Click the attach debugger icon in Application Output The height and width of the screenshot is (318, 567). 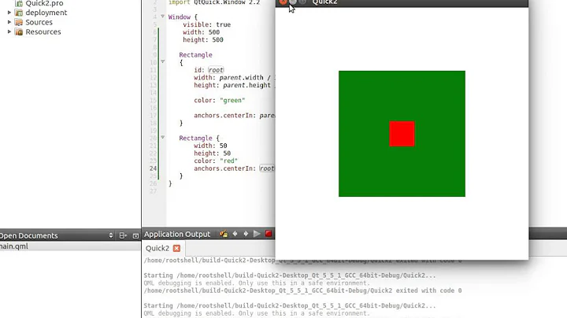(224, 234)
